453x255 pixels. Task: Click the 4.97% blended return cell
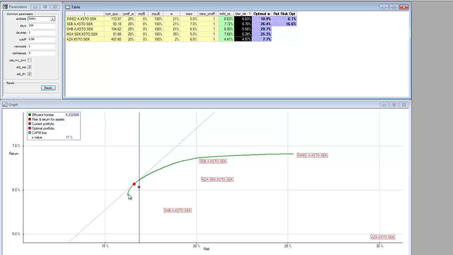click(x=243, y=39)
